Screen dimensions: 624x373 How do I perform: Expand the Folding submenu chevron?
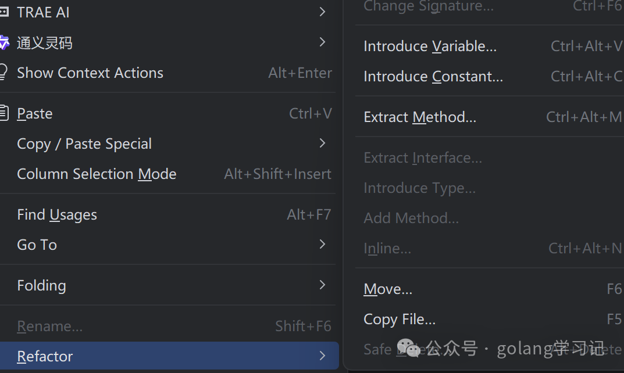click(323, 285)
